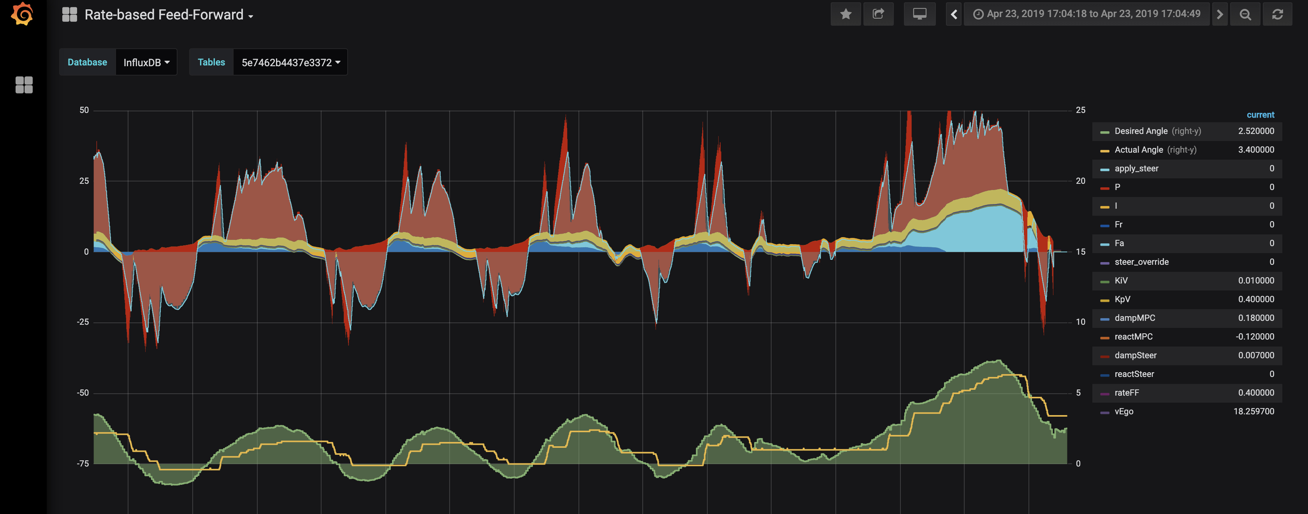The width and height of the screenshot is (1308, 514).
Task: Shift time range back with left arrow
Action: pos(954,14)
